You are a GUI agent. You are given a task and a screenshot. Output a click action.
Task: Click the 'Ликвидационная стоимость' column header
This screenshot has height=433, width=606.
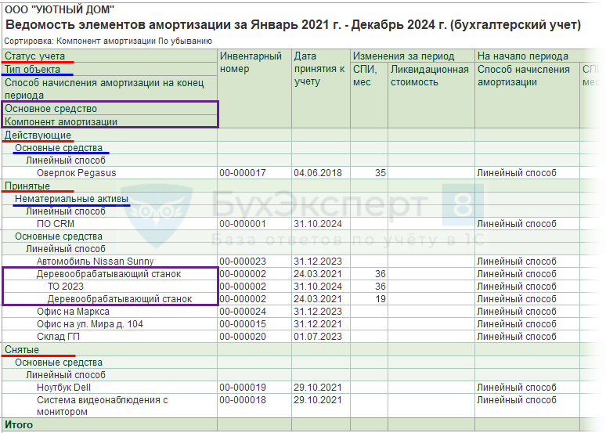(x=431, y=95)
